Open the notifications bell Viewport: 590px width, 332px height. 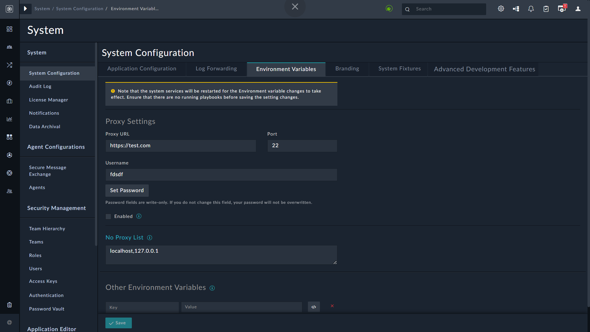point(531,9)
